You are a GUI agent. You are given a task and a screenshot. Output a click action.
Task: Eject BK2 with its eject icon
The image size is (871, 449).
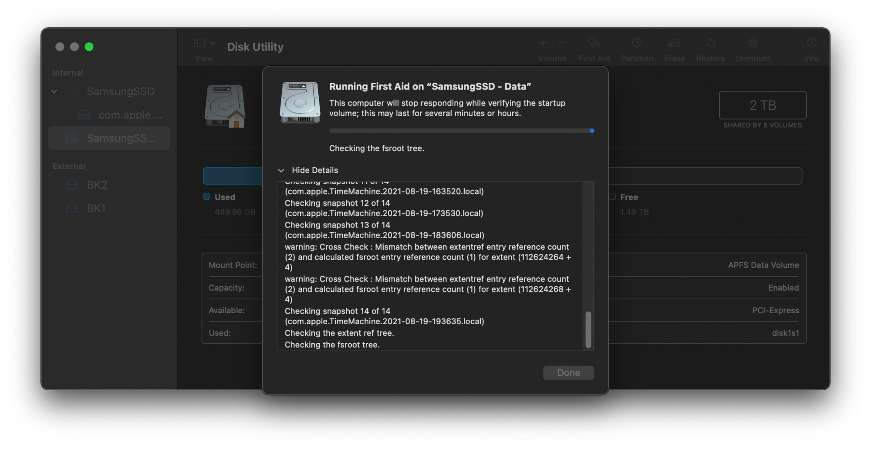pos(159,185)
